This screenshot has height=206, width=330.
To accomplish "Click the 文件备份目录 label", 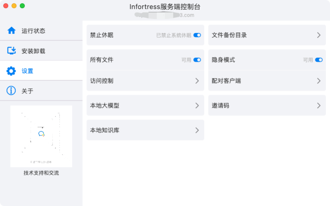I will [229, 35].
